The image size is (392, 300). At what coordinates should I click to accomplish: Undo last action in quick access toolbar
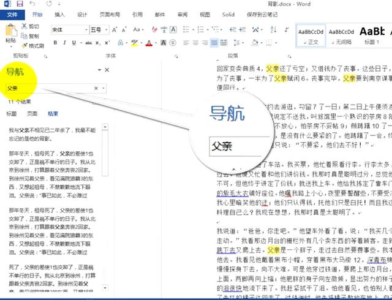tap(32, 4)
